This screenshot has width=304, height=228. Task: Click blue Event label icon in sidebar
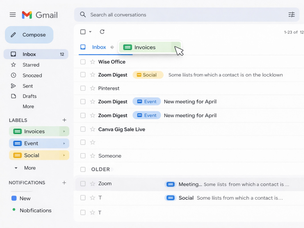(17, 143)
